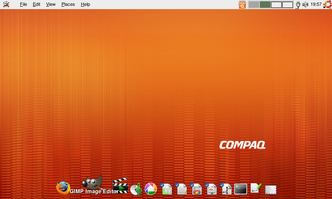
Task: Open the Edit menu
Action: [37, 4]
